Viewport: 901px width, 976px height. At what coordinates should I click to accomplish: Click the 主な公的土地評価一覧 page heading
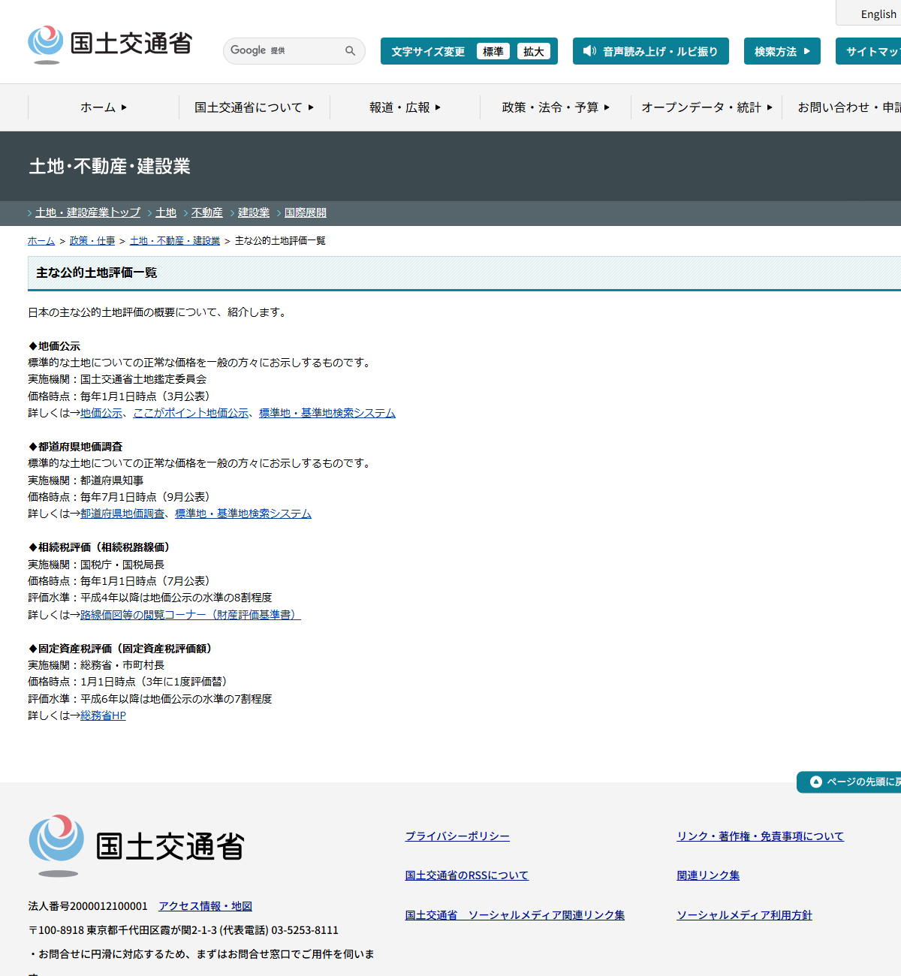[97, 273]
